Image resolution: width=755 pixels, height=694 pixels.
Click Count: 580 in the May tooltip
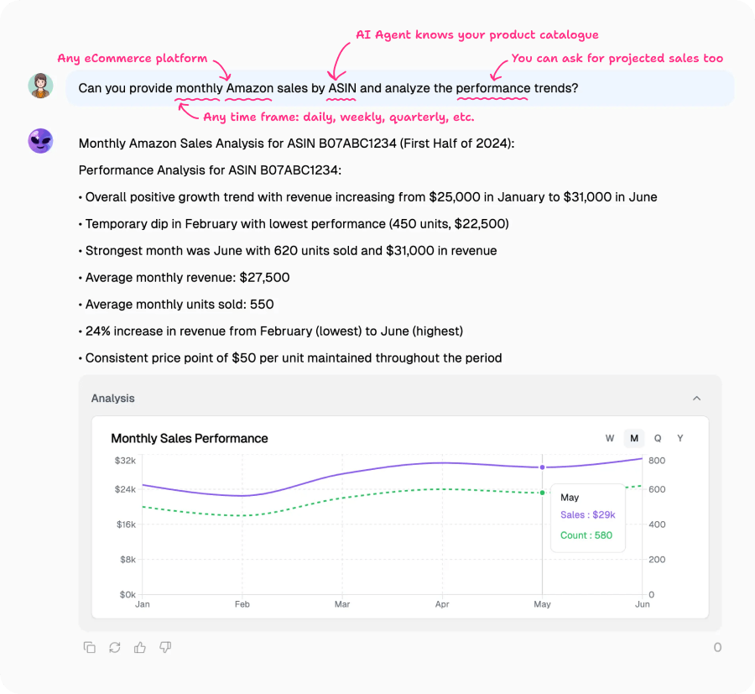pos(586,535)
